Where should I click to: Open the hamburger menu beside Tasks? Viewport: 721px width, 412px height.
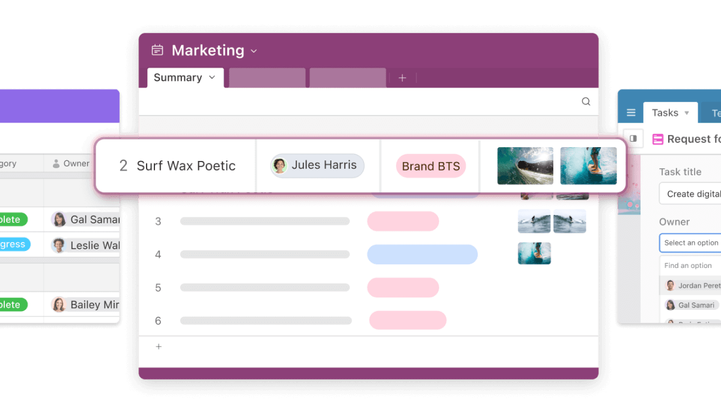(631, 112)
